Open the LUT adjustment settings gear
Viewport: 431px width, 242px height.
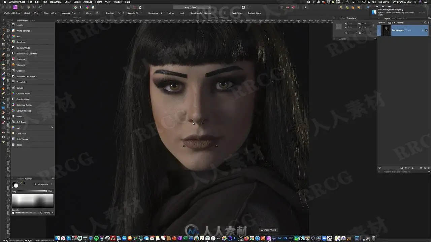tap(52, 128)
